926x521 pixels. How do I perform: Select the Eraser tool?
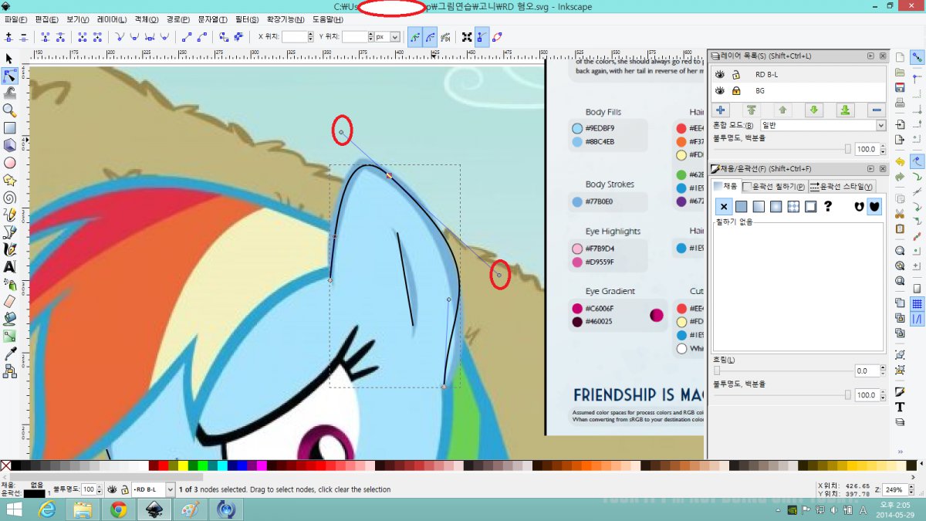click(9, 301)
